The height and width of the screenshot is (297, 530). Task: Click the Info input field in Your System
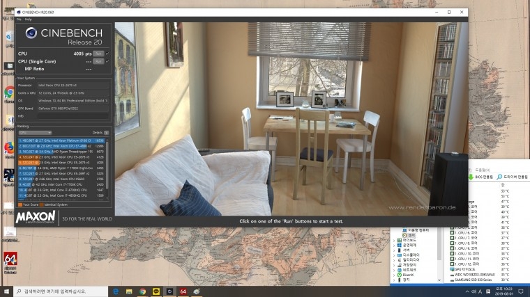(73, 116)
